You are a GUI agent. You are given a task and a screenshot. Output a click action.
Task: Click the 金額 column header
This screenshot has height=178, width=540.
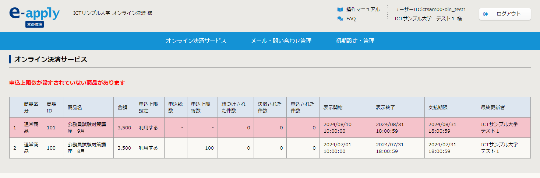[122, 107]
